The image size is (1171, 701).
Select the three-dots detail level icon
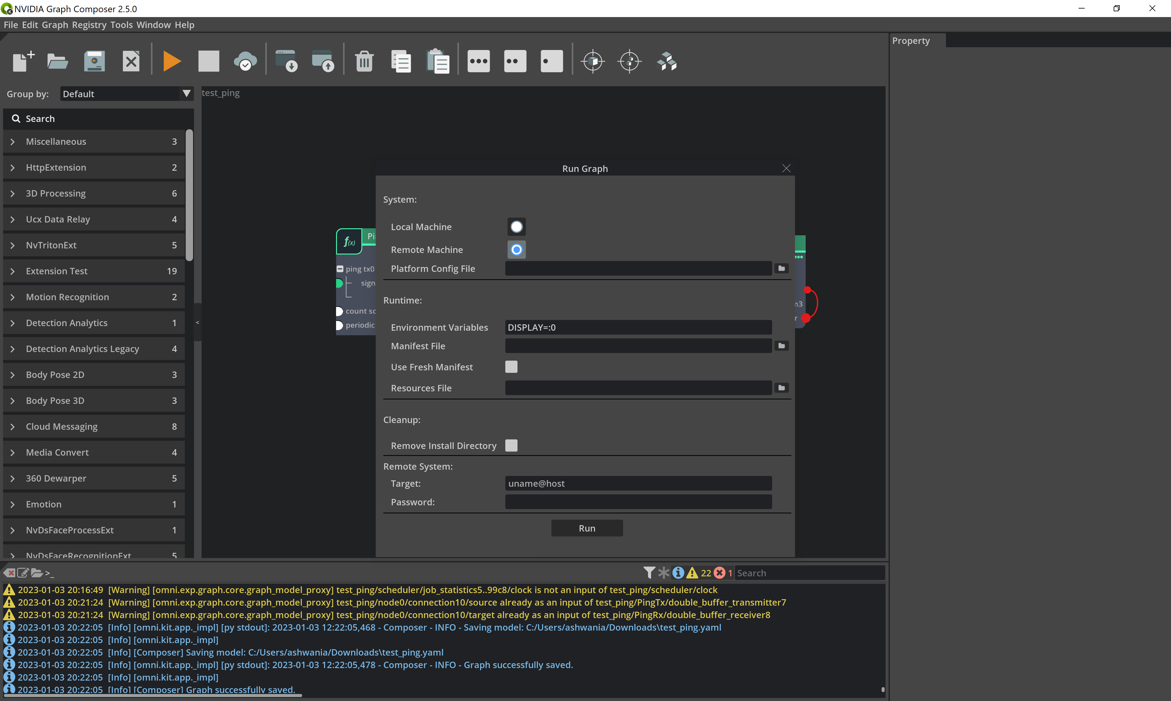pos(478,61)
